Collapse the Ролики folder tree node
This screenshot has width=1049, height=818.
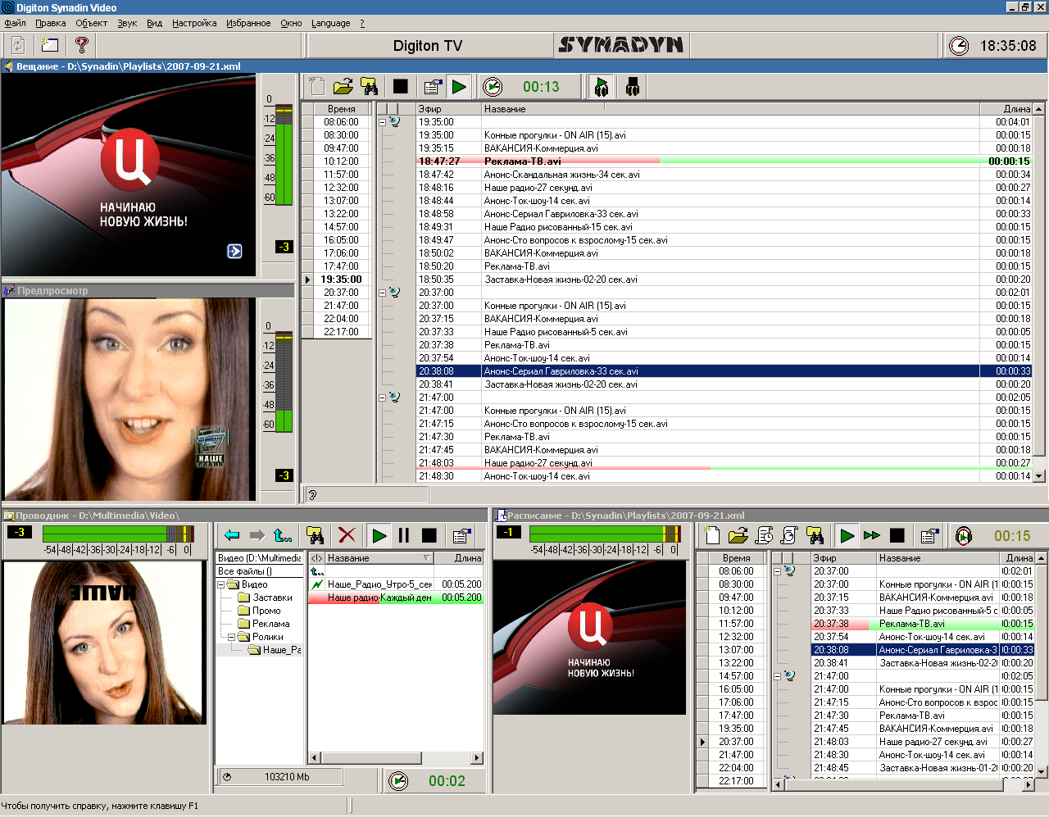point(232,637)
